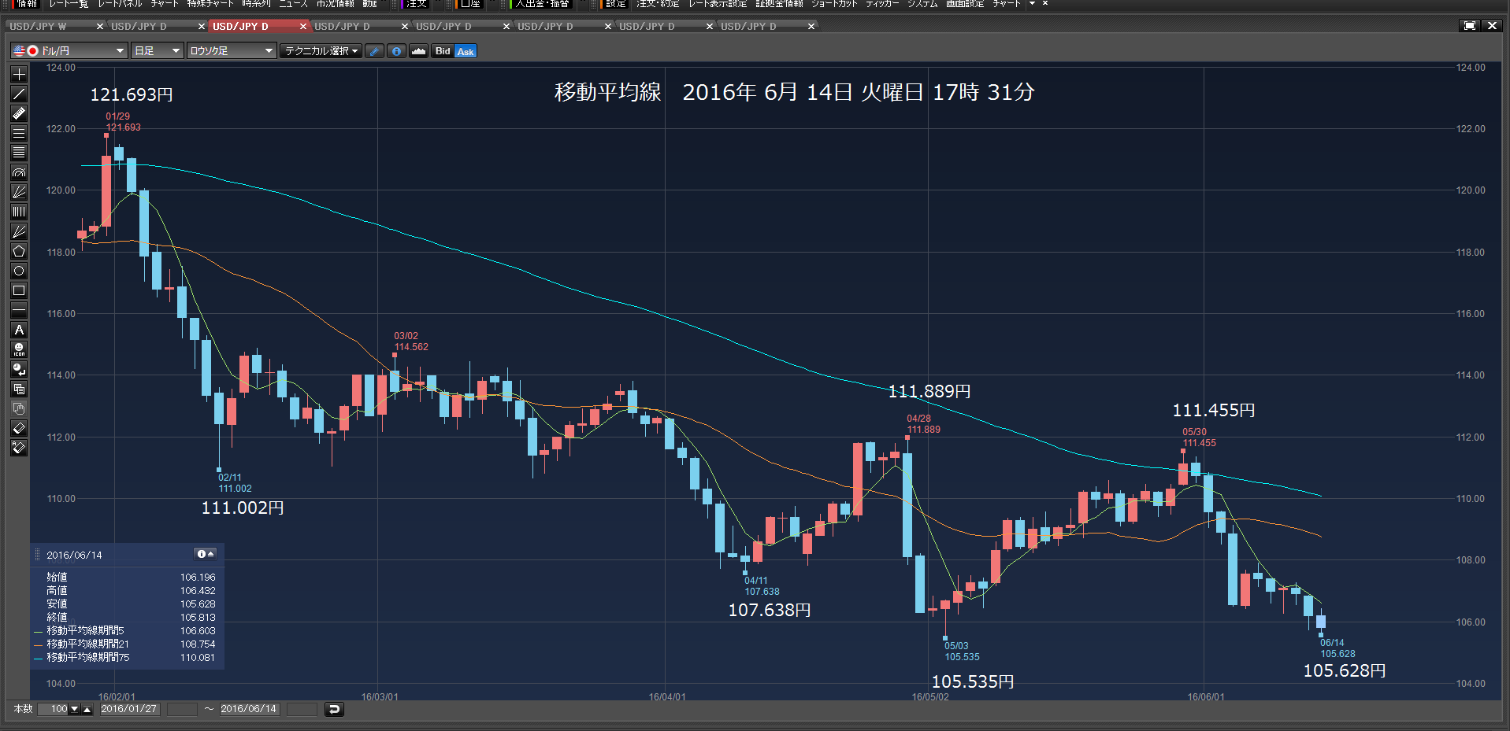Close the USD/JPY W tab
The height and width of the screenshot is (731, 1510).
(x=99, y=26)
